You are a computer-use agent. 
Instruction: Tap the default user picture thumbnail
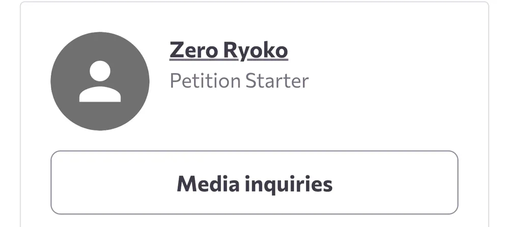click(x=100, y=81)
